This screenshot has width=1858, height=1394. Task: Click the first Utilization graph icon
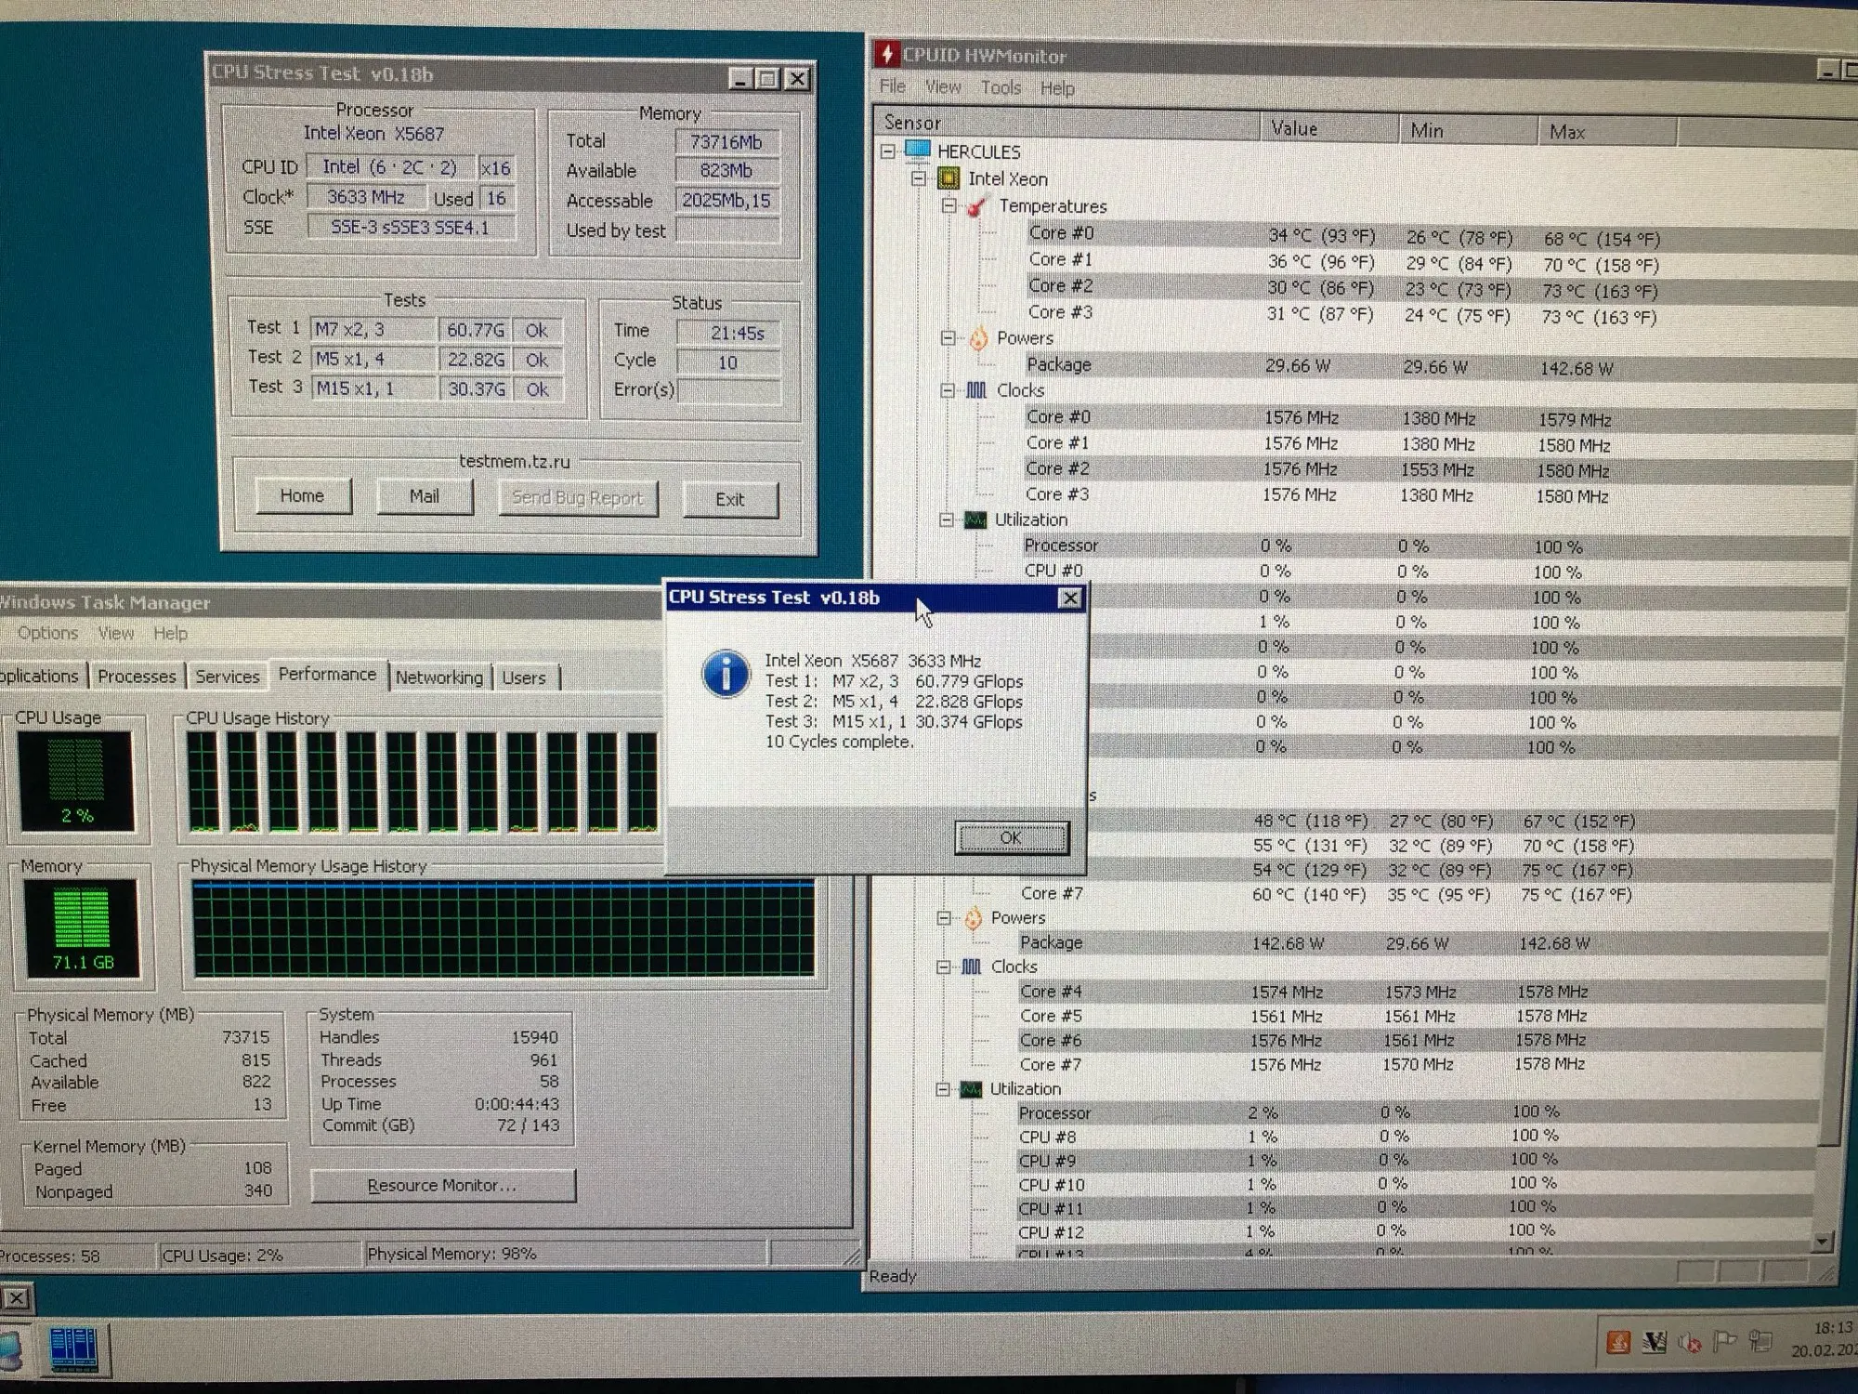pyautogui.click(x=975, y=519)
